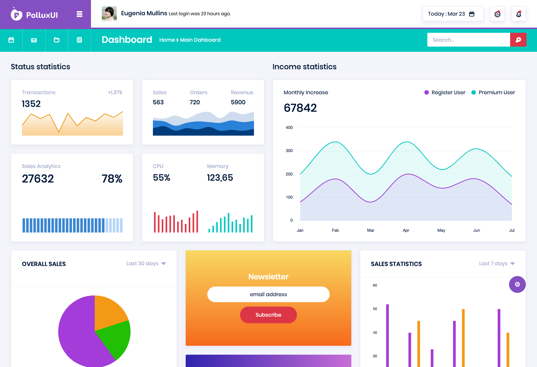The height and width of the screenshot is (367, 537).
Task: Toggle the Premium User legend series
Action: tap(493, 92)
